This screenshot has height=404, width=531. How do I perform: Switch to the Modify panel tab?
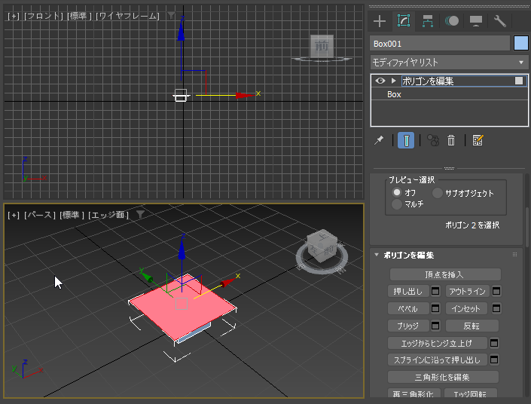(x=404, y=21)
